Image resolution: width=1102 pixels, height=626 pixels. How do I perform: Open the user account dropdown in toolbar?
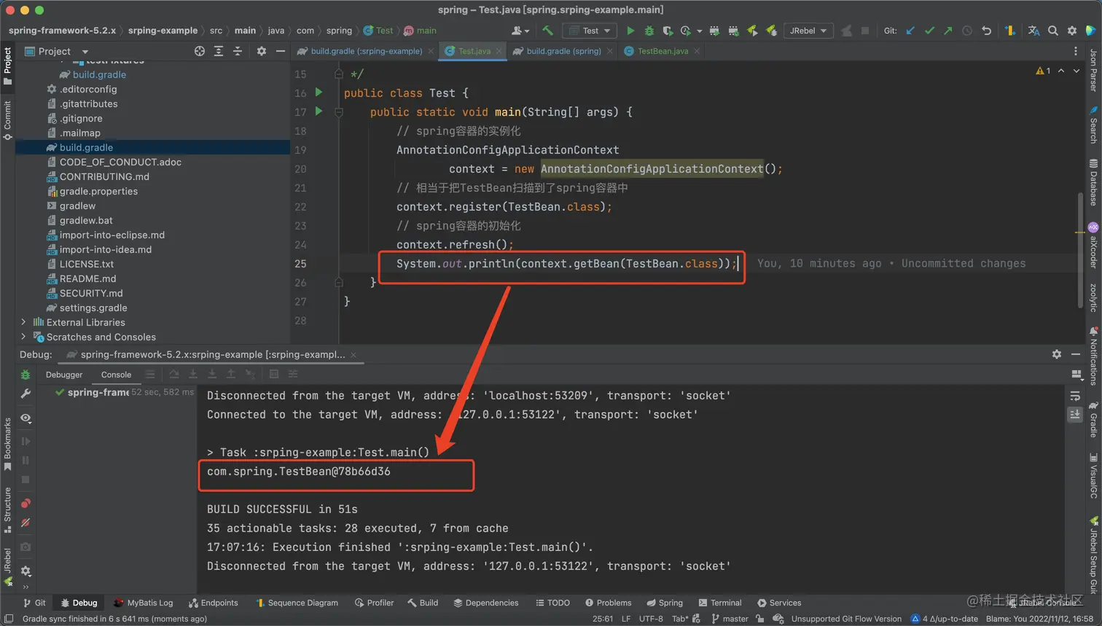520,31
